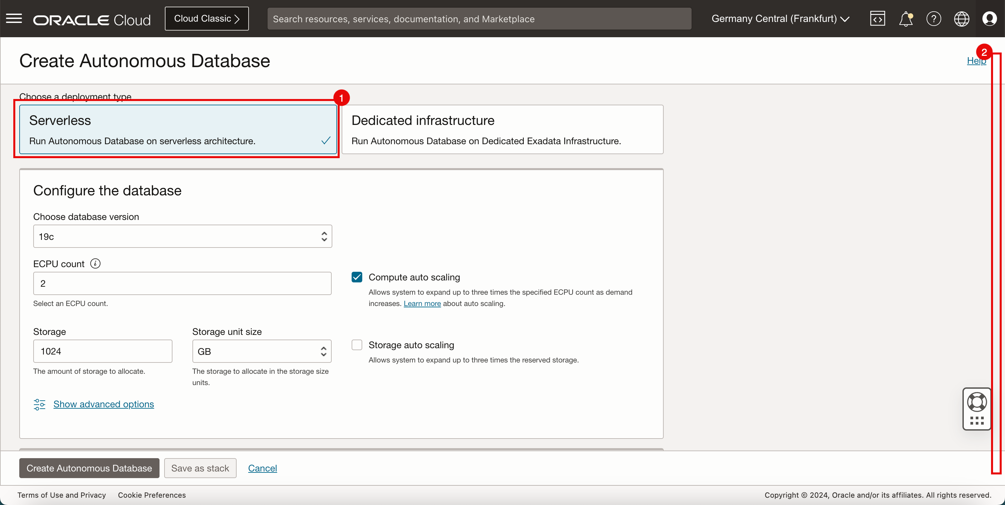Image resolution: width=1005 pixels, height=505 pixels.
Task: Uncheck Compute auto scaling
Action: tap(357, 277)
